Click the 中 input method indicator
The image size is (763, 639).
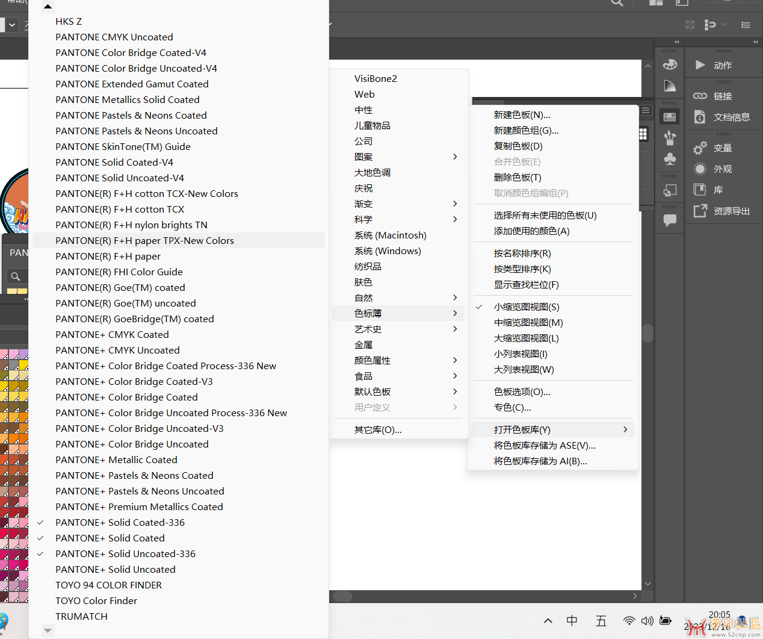(572, 620)
